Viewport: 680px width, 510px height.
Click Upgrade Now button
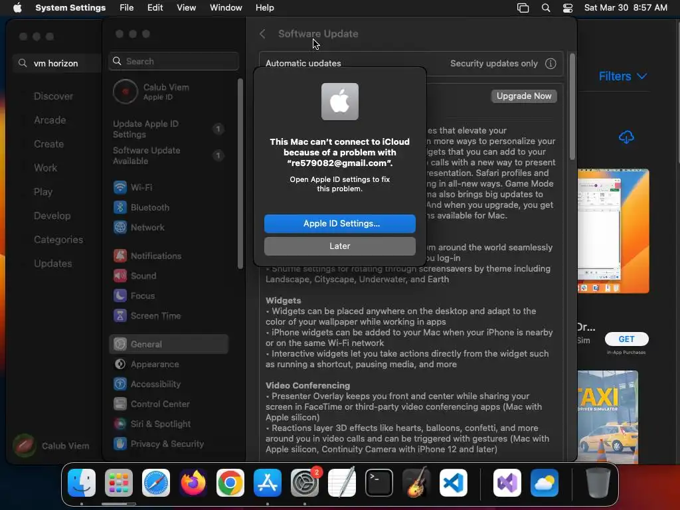click(x=524, y=96)
